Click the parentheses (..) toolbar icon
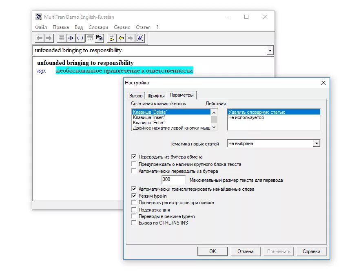 point(80,38)
